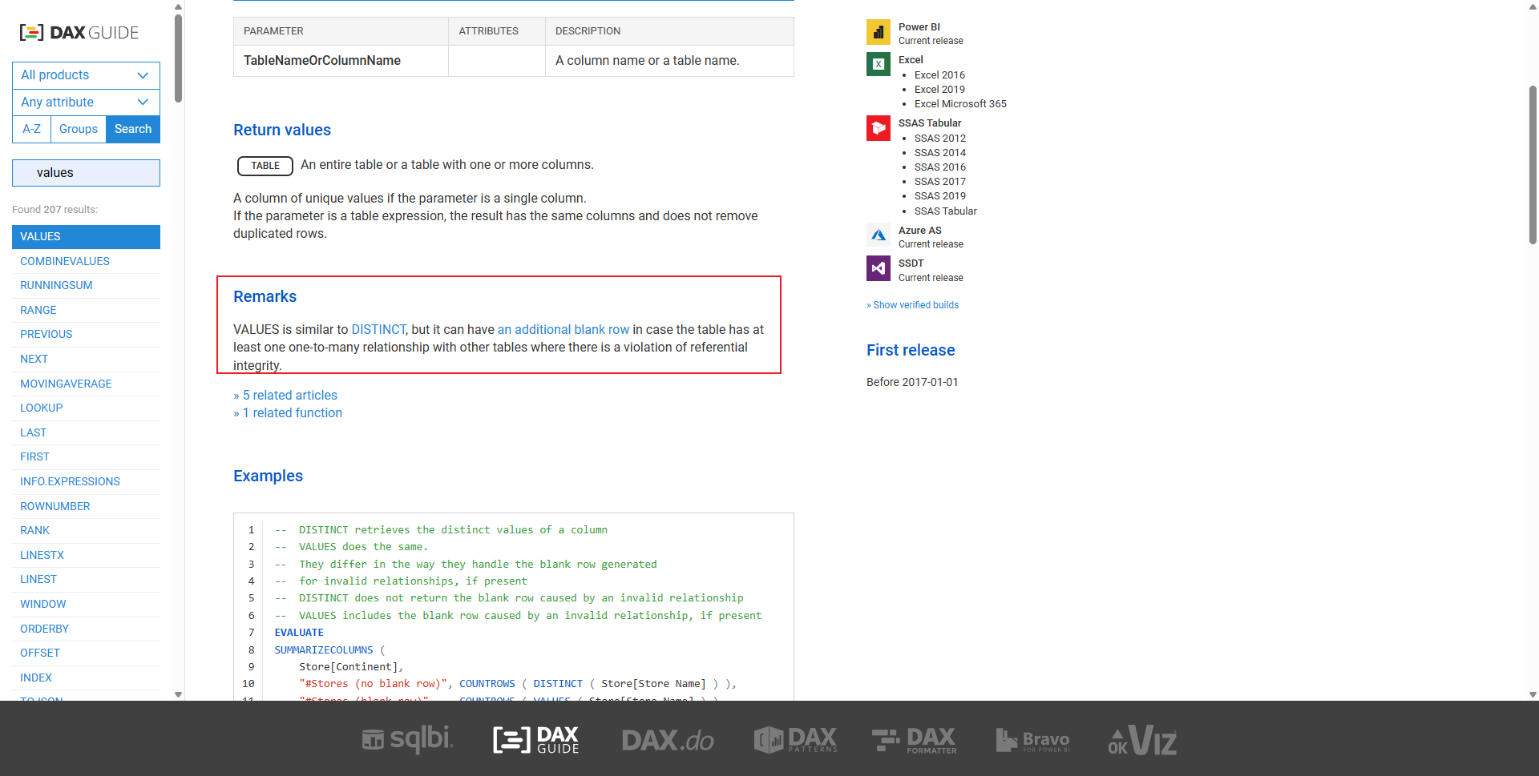
Task: Click the 'First release' heading
Action: tap(911, 351)
